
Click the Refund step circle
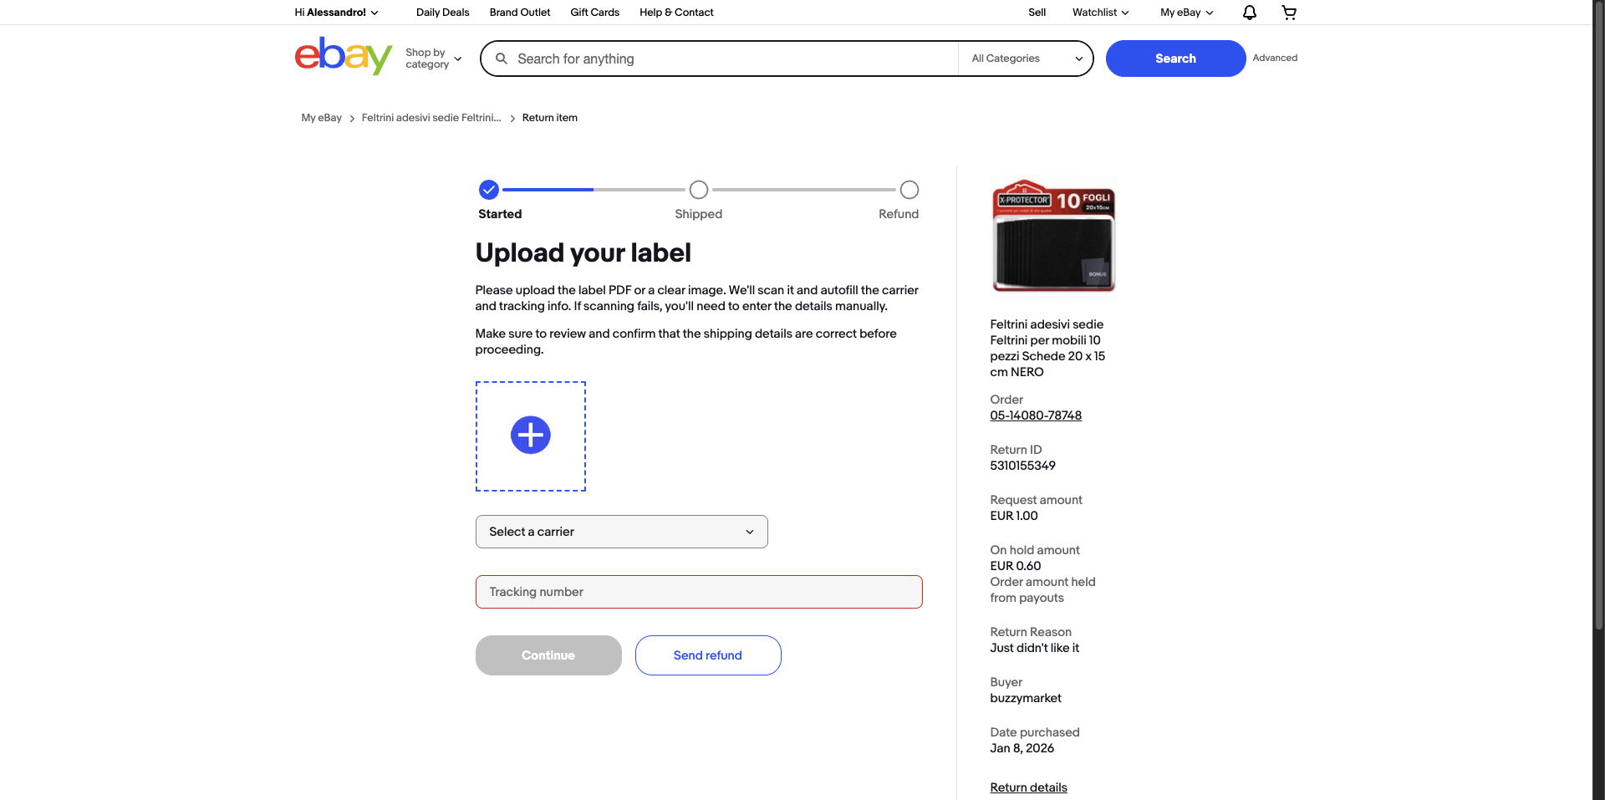tap(909, 190)
